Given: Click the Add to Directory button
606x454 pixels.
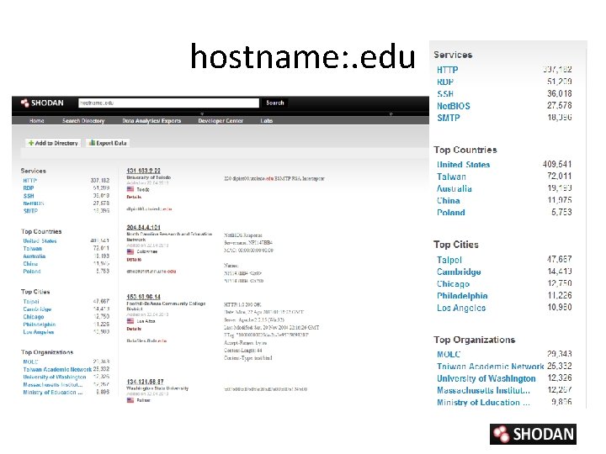Looking at the screenshot, I should [53, 143].
